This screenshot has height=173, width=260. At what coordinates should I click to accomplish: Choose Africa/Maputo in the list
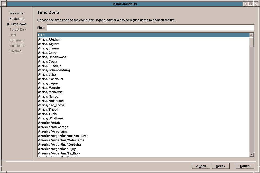pos(143,88)
